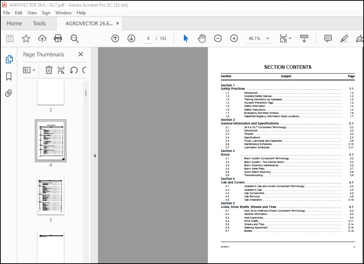Click the upload to cloud icon
Viewport: 364px width, 264px height.
[42, 38]
